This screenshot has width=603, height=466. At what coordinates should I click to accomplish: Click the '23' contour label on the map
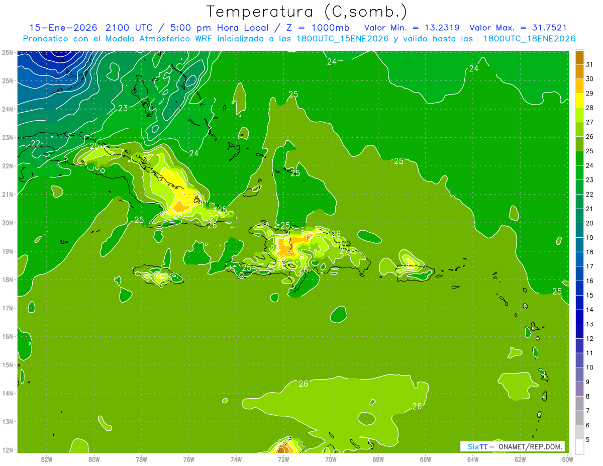123,108
